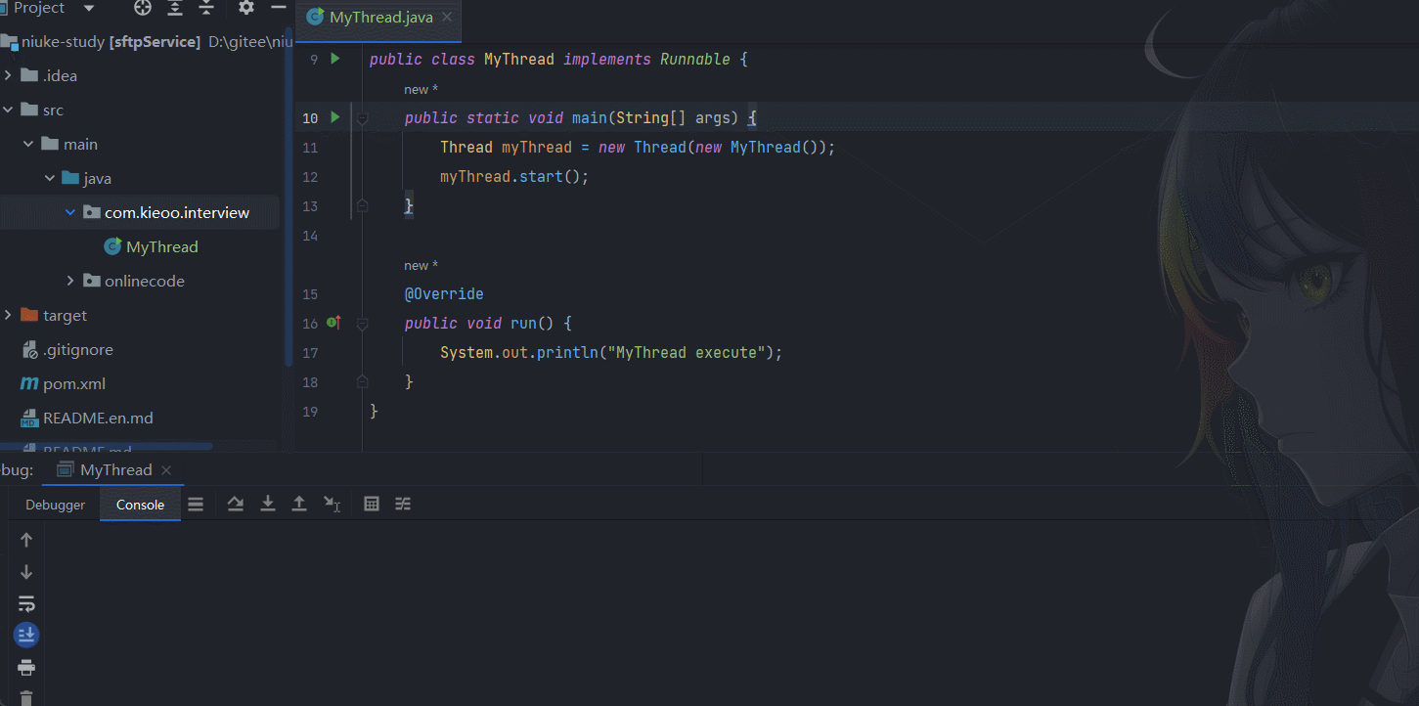This screenshot has height=706, width=1419.
Task: Toggle soft-wrap in the console
Action: 26,603
